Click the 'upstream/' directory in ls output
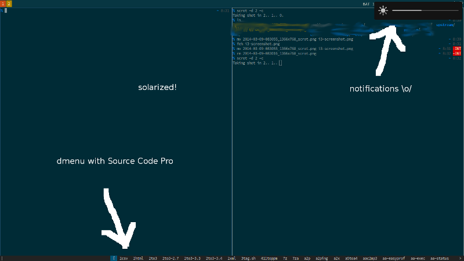 pos(445,25)
